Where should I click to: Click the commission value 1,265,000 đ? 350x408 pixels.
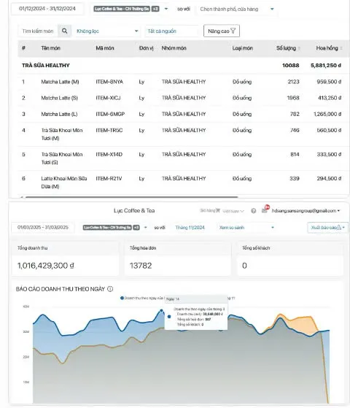tap(327, 114)
